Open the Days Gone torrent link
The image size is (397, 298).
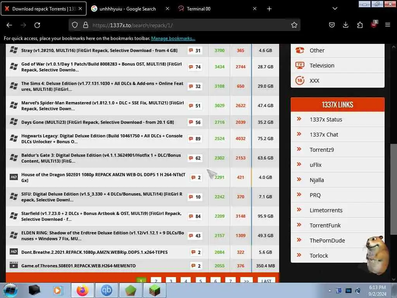97,122
